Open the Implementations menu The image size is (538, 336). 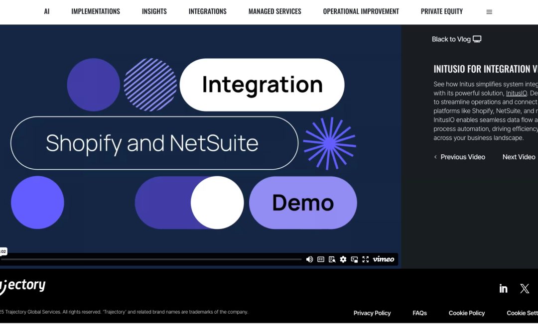click(x=96, y=11)
